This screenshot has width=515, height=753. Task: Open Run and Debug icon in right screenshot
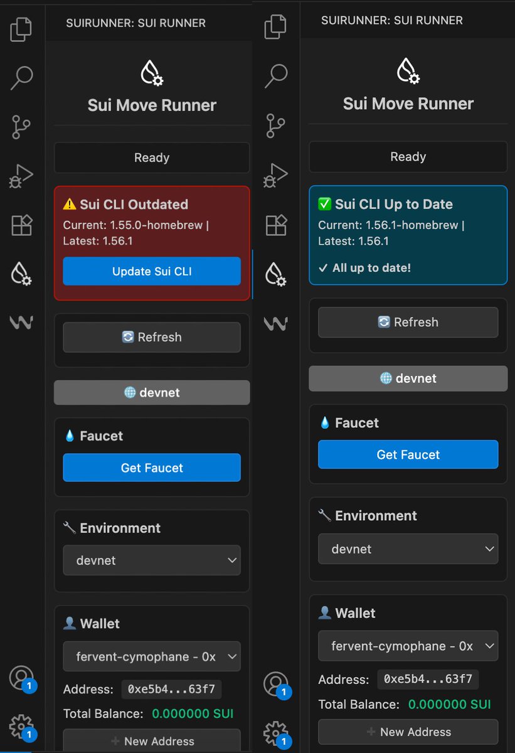click(x=276, y=174)
